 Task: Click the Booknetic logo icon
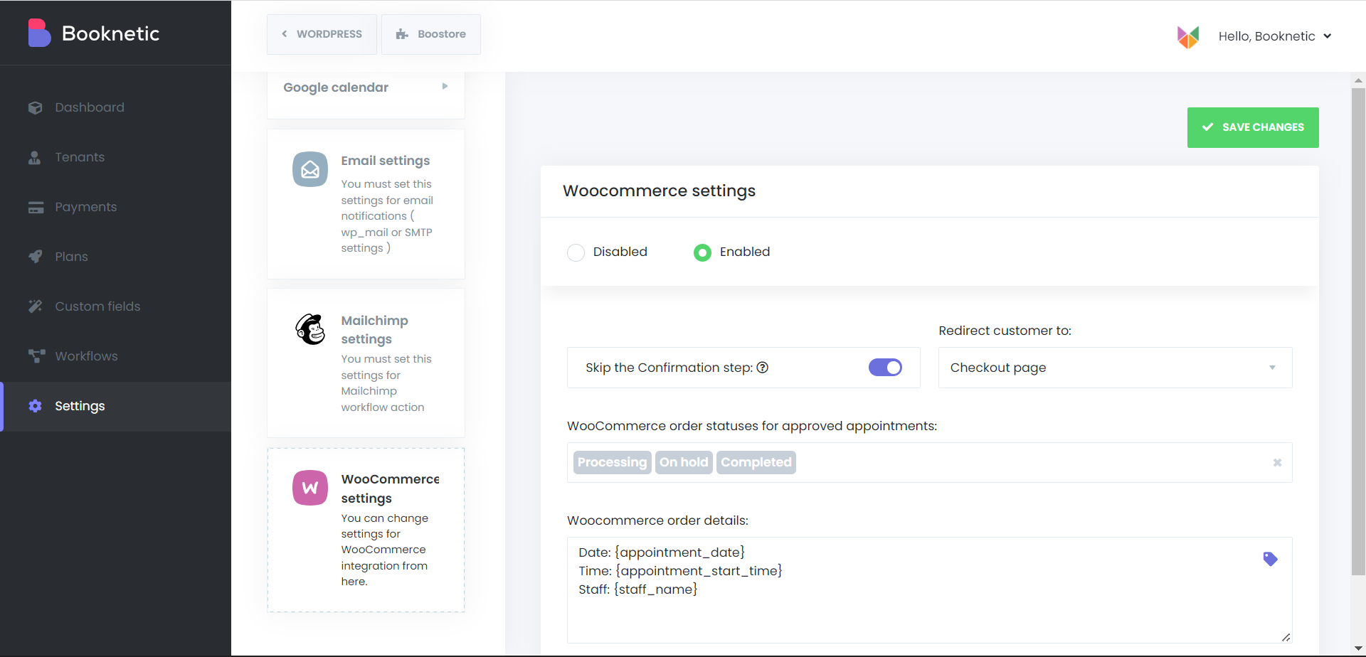tap(39, 33)
